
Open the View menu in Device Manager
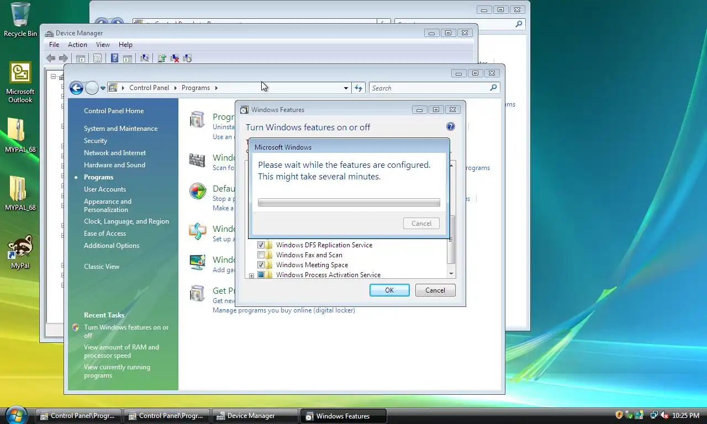point(103,45)
